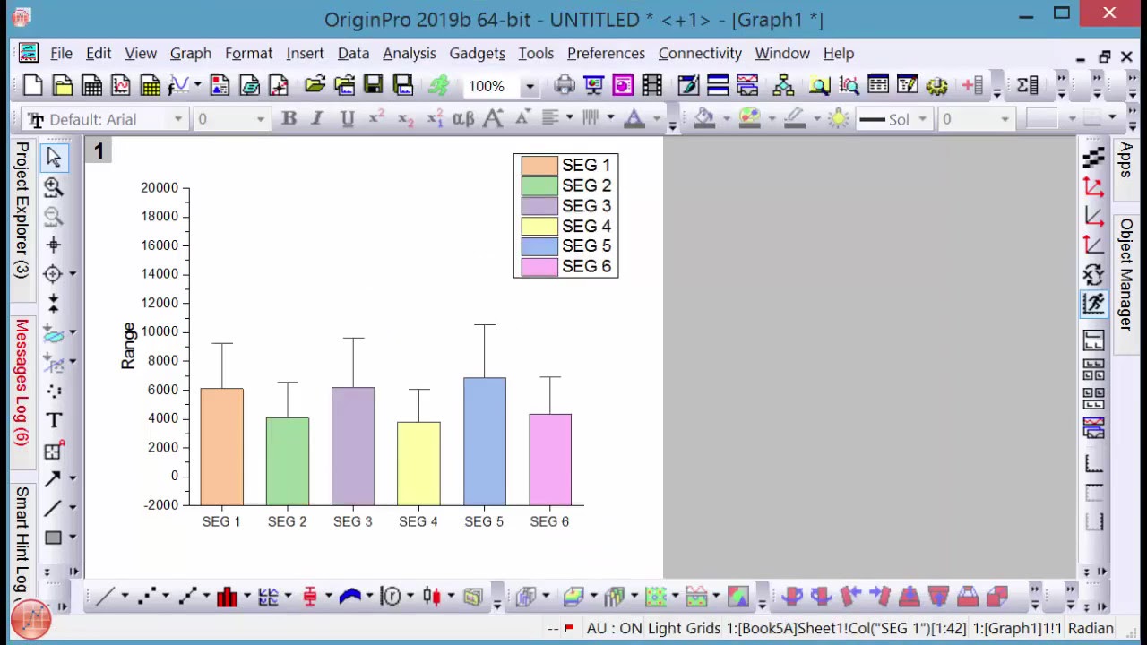Open the line style Sol dropdown
This screenshot has height=645, width=1147.
pos(922,119)
